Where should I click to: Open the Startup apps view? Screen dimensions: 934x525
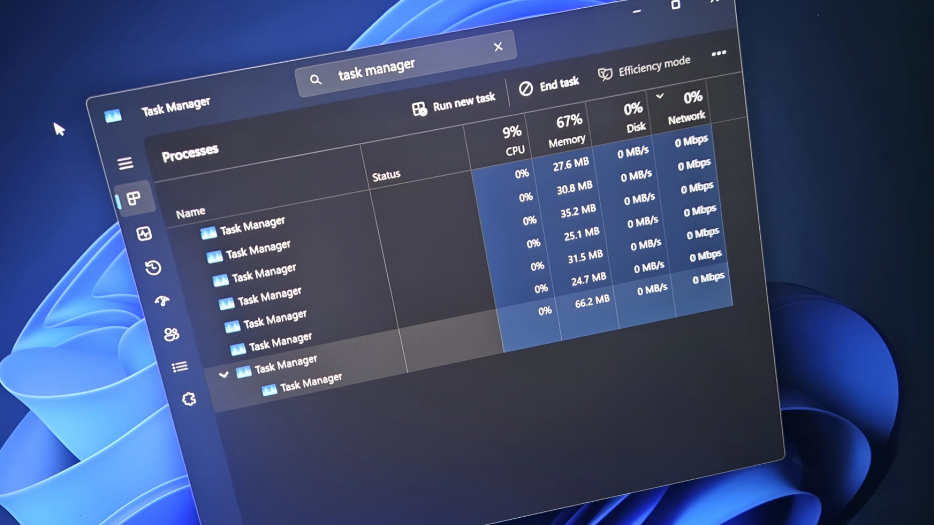pyautogui.click(x=162, y=301)
